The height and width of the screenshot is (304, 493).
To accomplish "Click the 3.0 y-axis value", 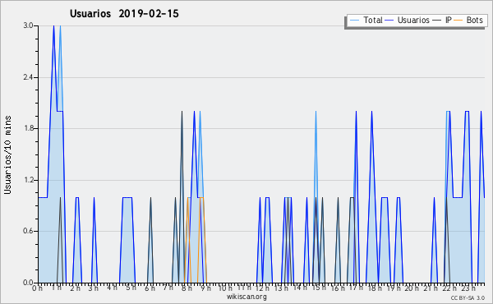I will (28, 25).
